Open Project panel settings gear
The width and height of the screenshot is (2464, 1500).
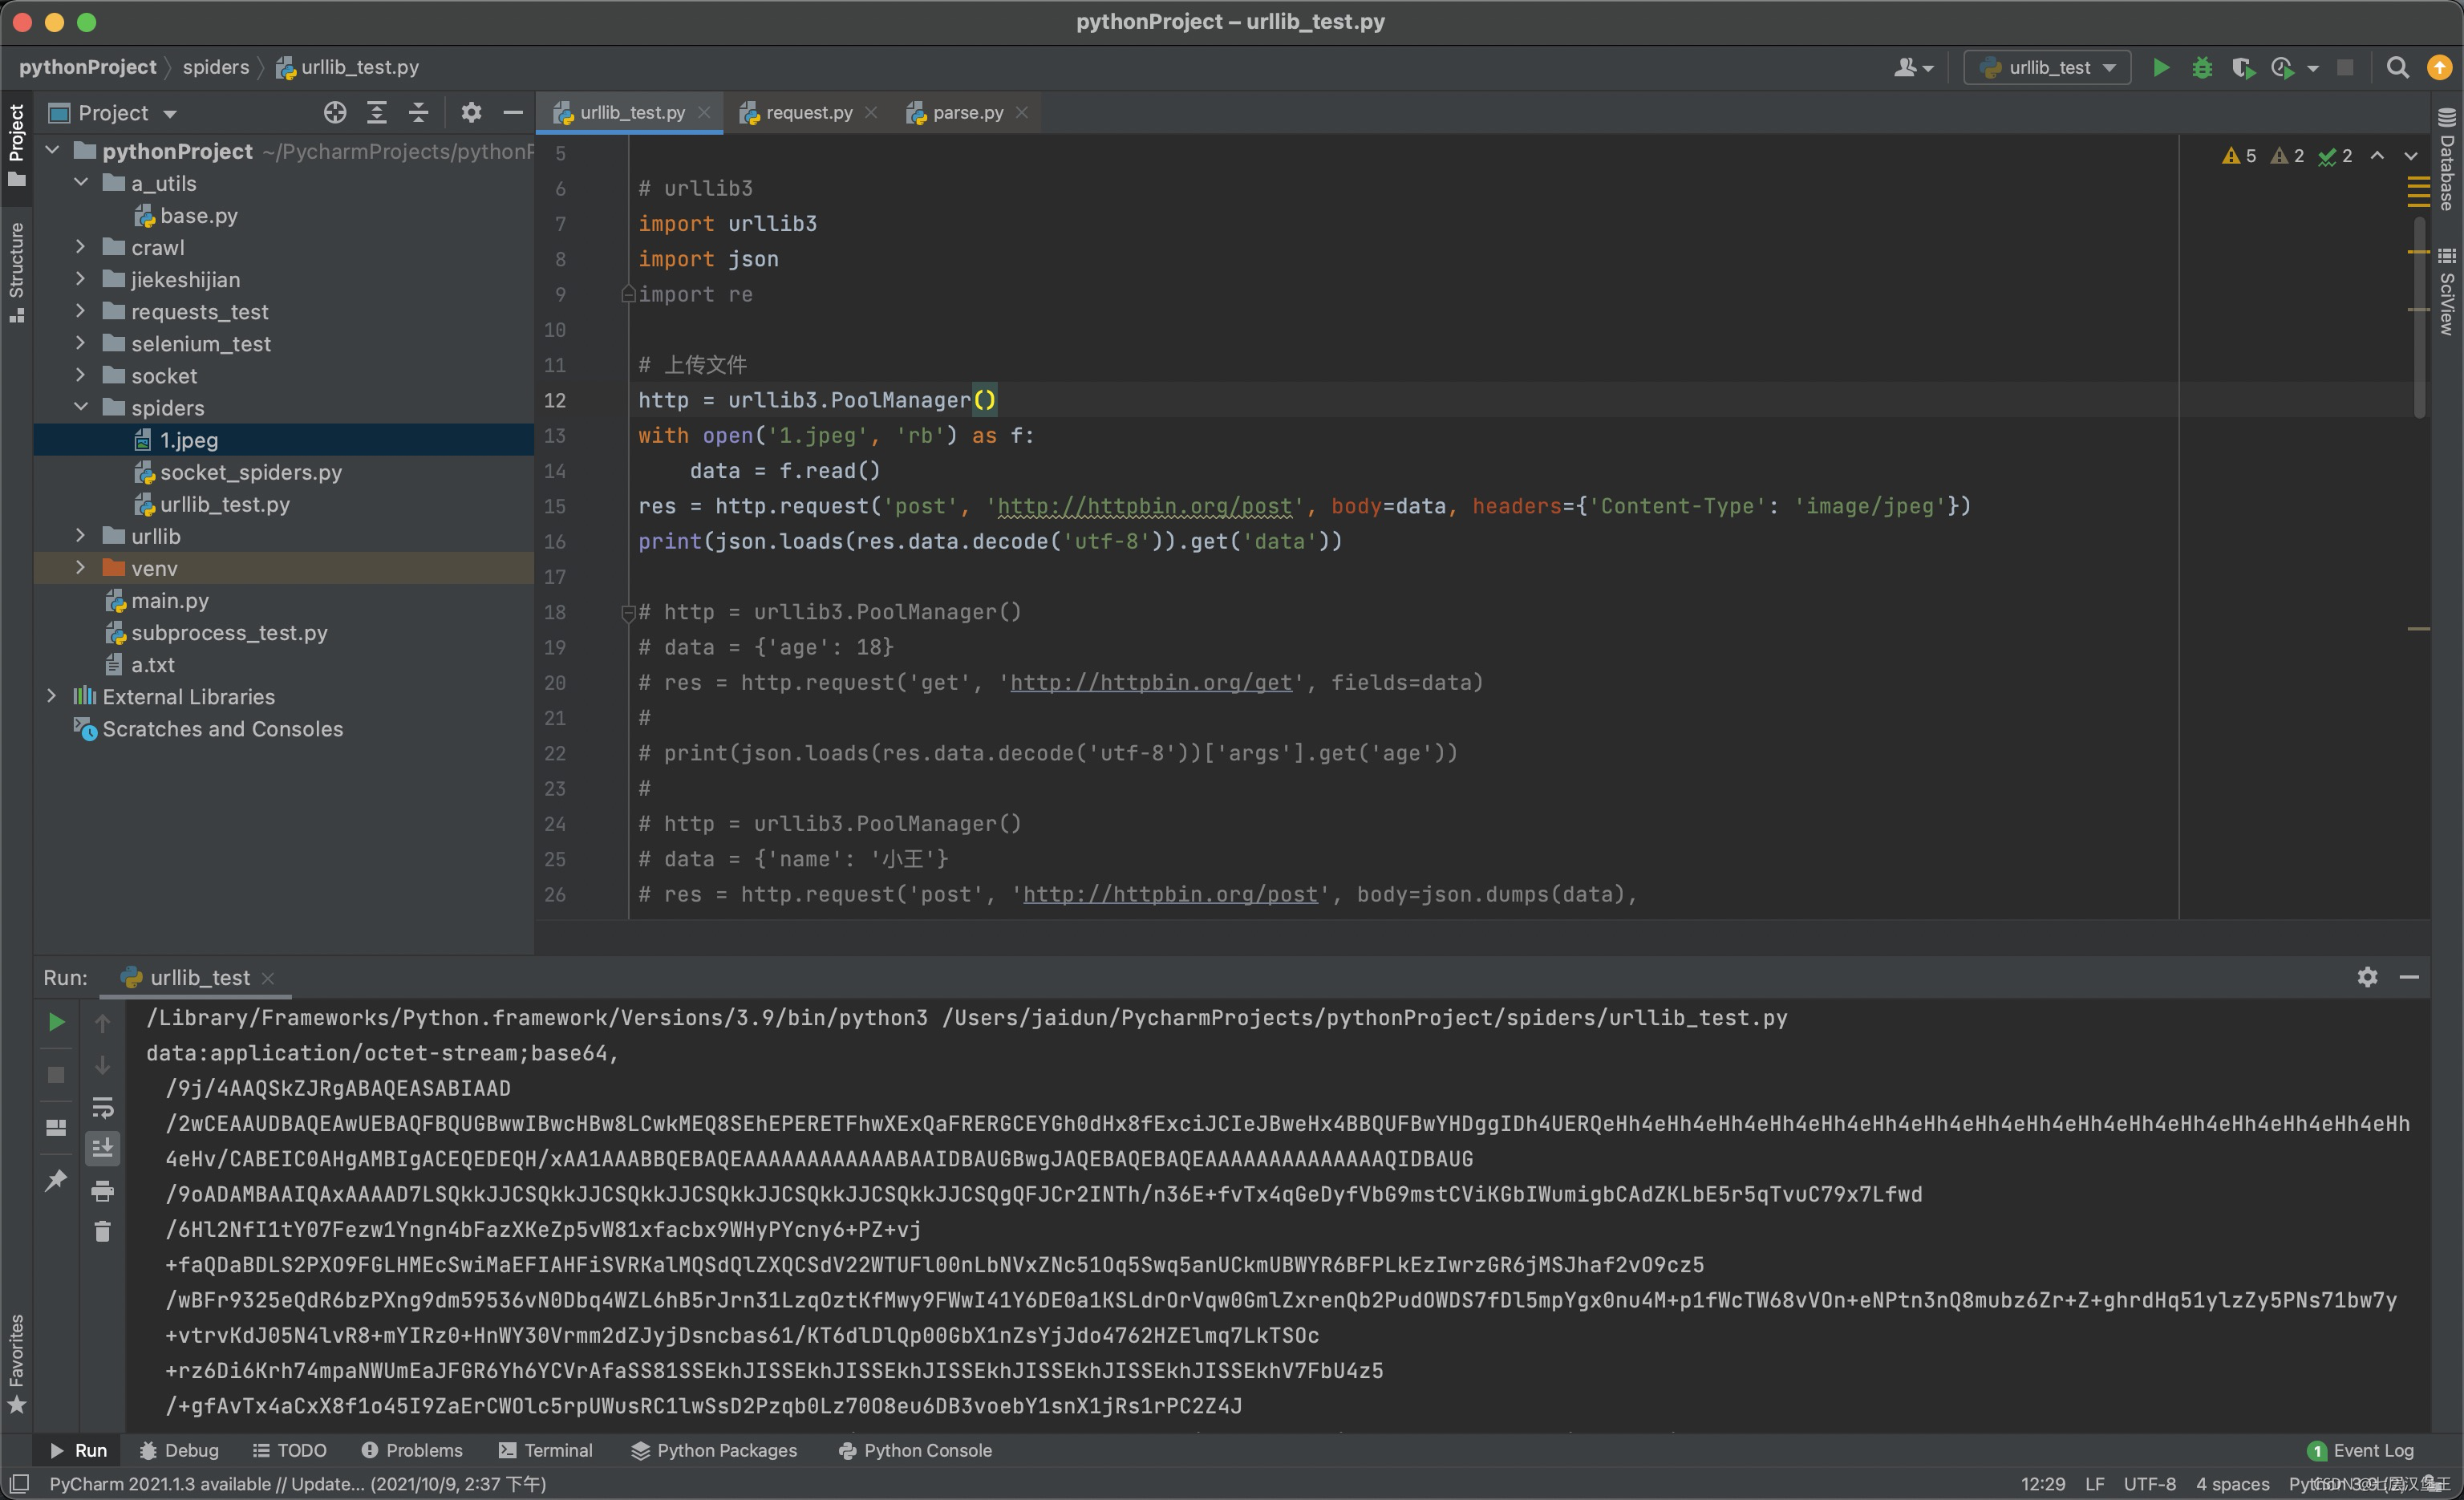(471, 113)
